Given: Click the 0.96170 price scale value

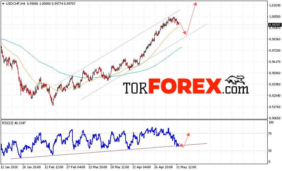Looking at the screenshot, I should (x=275, y=62).
